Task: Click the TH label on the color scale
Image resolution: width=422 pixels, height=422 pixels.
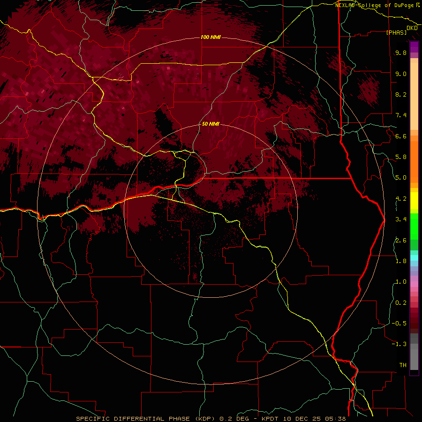Action: (x=403, y=365)
